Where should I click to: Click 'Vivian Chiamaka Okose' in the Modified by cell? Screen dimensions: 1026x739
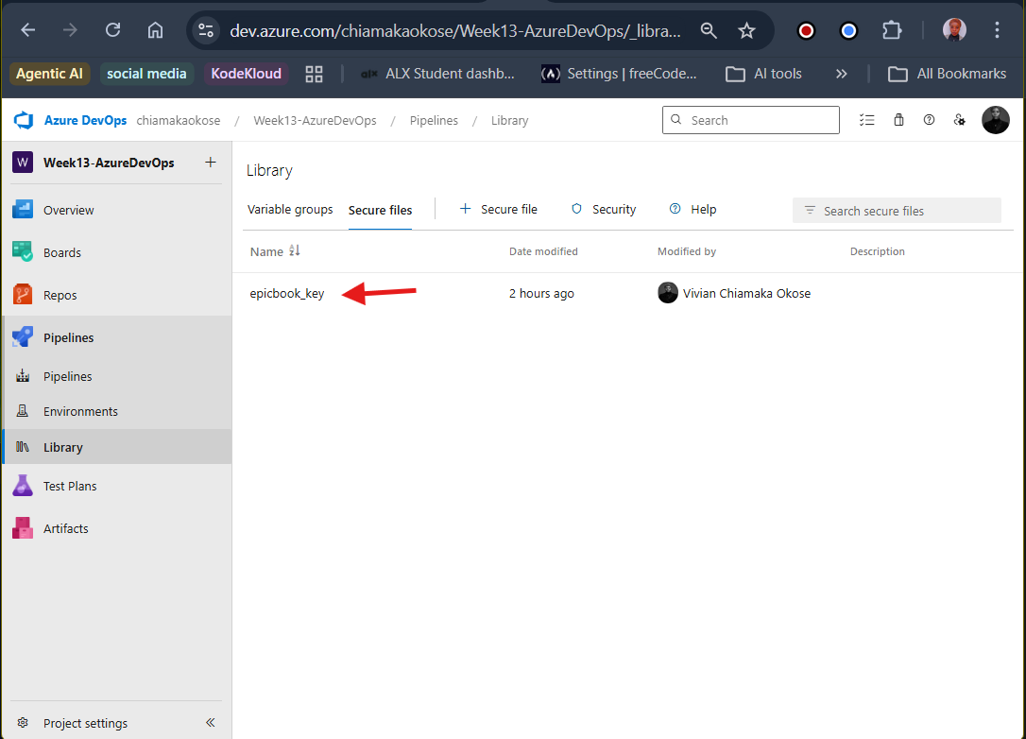pyautogui.click(x=746, y=293)
